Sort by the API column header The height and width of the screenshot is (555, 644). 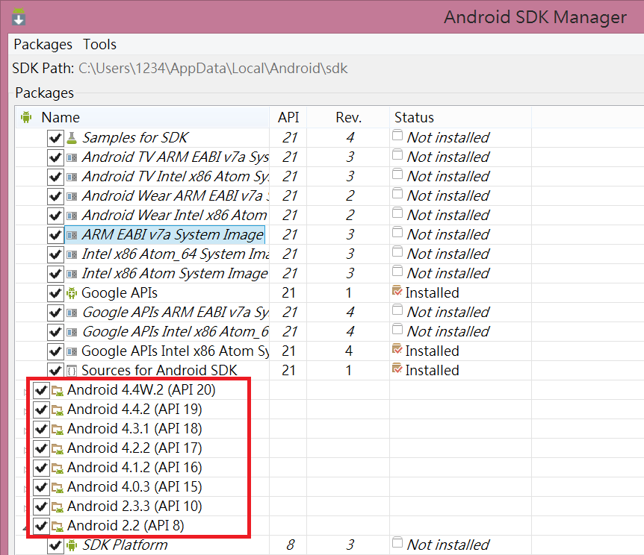tap(288, 117)
